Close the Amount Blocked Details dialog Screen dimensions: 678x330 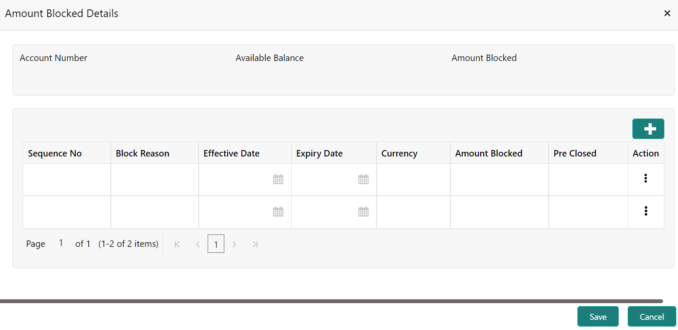667,13
